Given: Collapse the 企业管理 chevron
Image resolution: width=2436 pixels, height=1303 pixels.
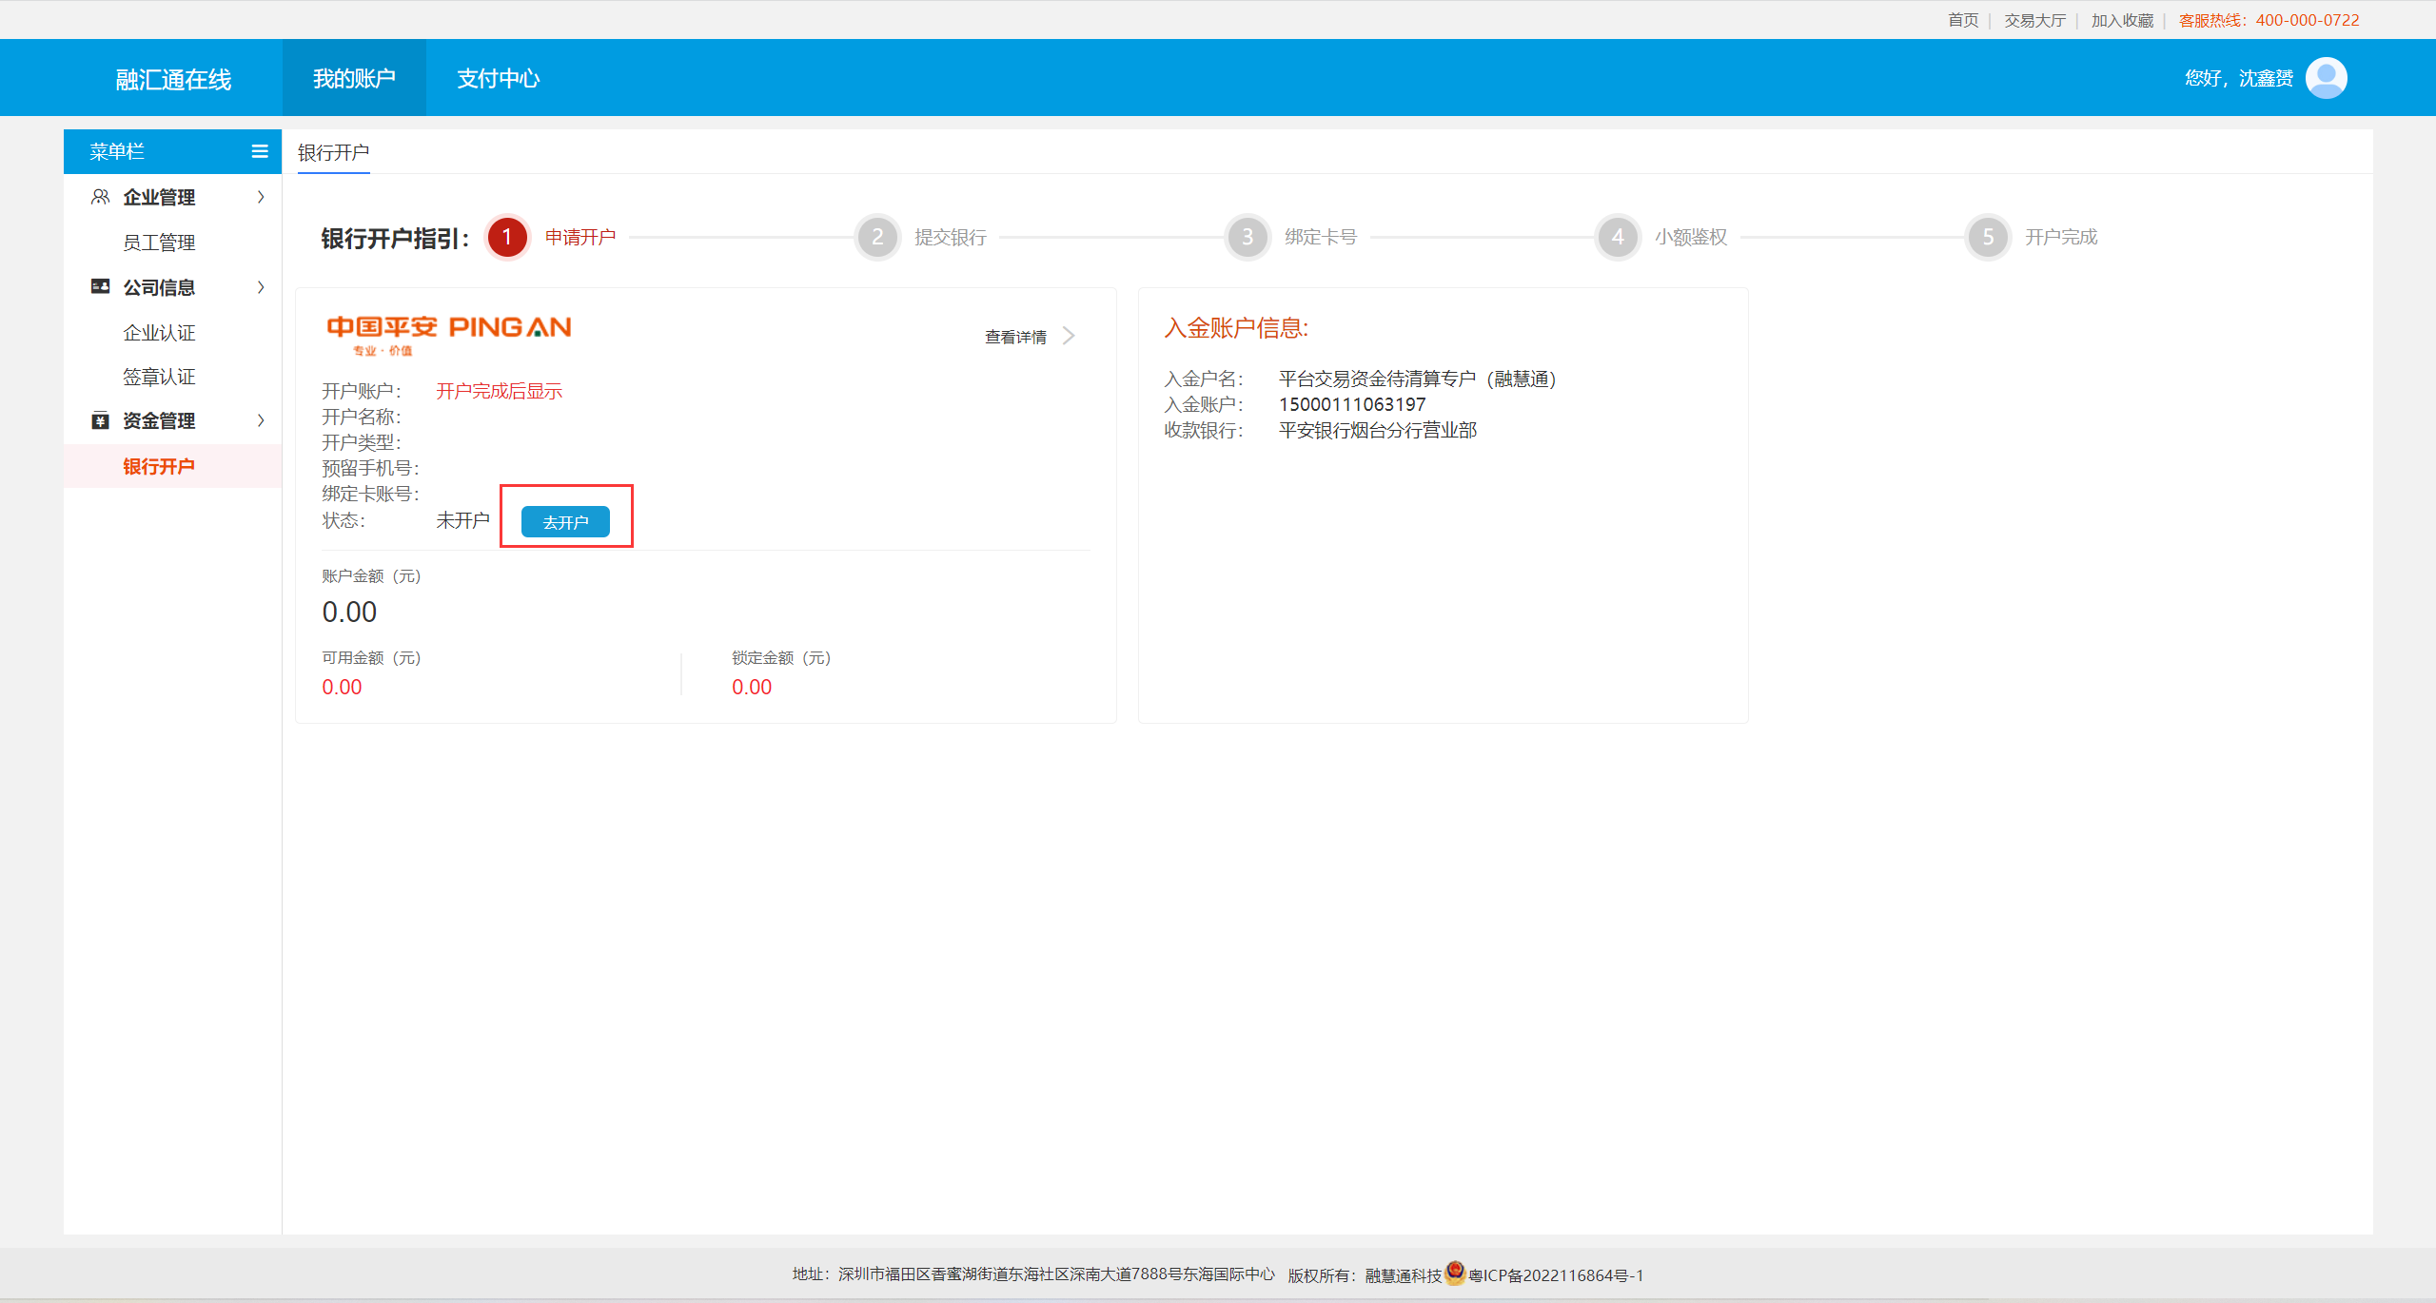Looking at the screenshot, I should [261, 197].
